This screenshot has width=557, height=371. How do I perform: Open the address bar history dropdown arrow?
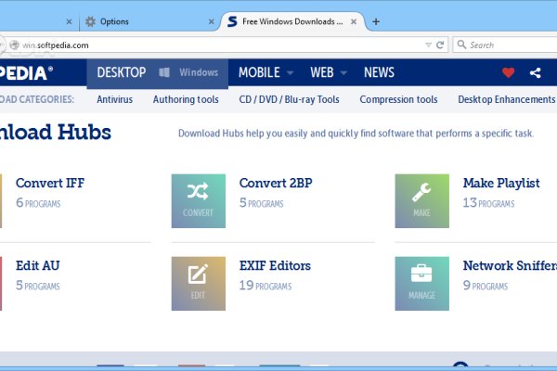click(427, 45)
